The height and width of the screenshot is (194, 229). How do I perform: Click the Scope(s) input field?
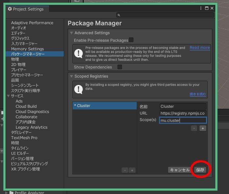point(183,121)
